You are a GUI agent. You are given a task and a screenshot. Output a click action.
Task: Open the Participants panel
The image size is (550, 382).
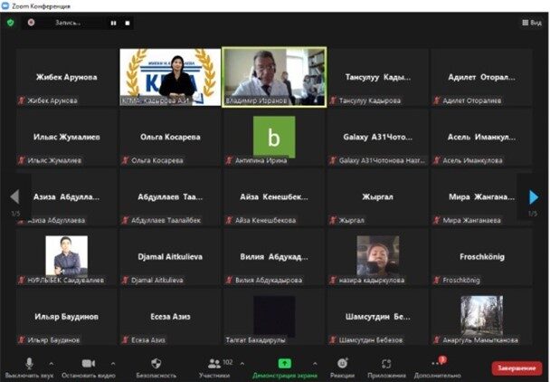coord(215,364)
